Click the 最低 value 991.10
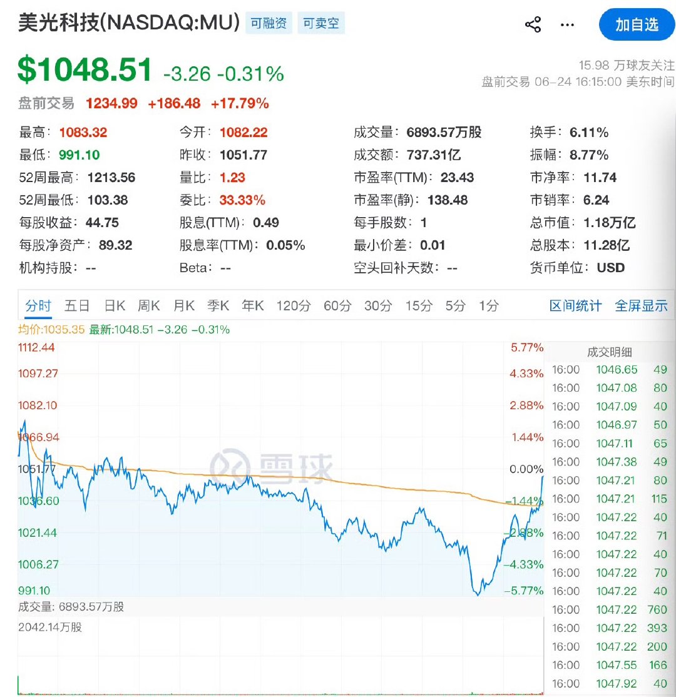 (x=79, y=155)
